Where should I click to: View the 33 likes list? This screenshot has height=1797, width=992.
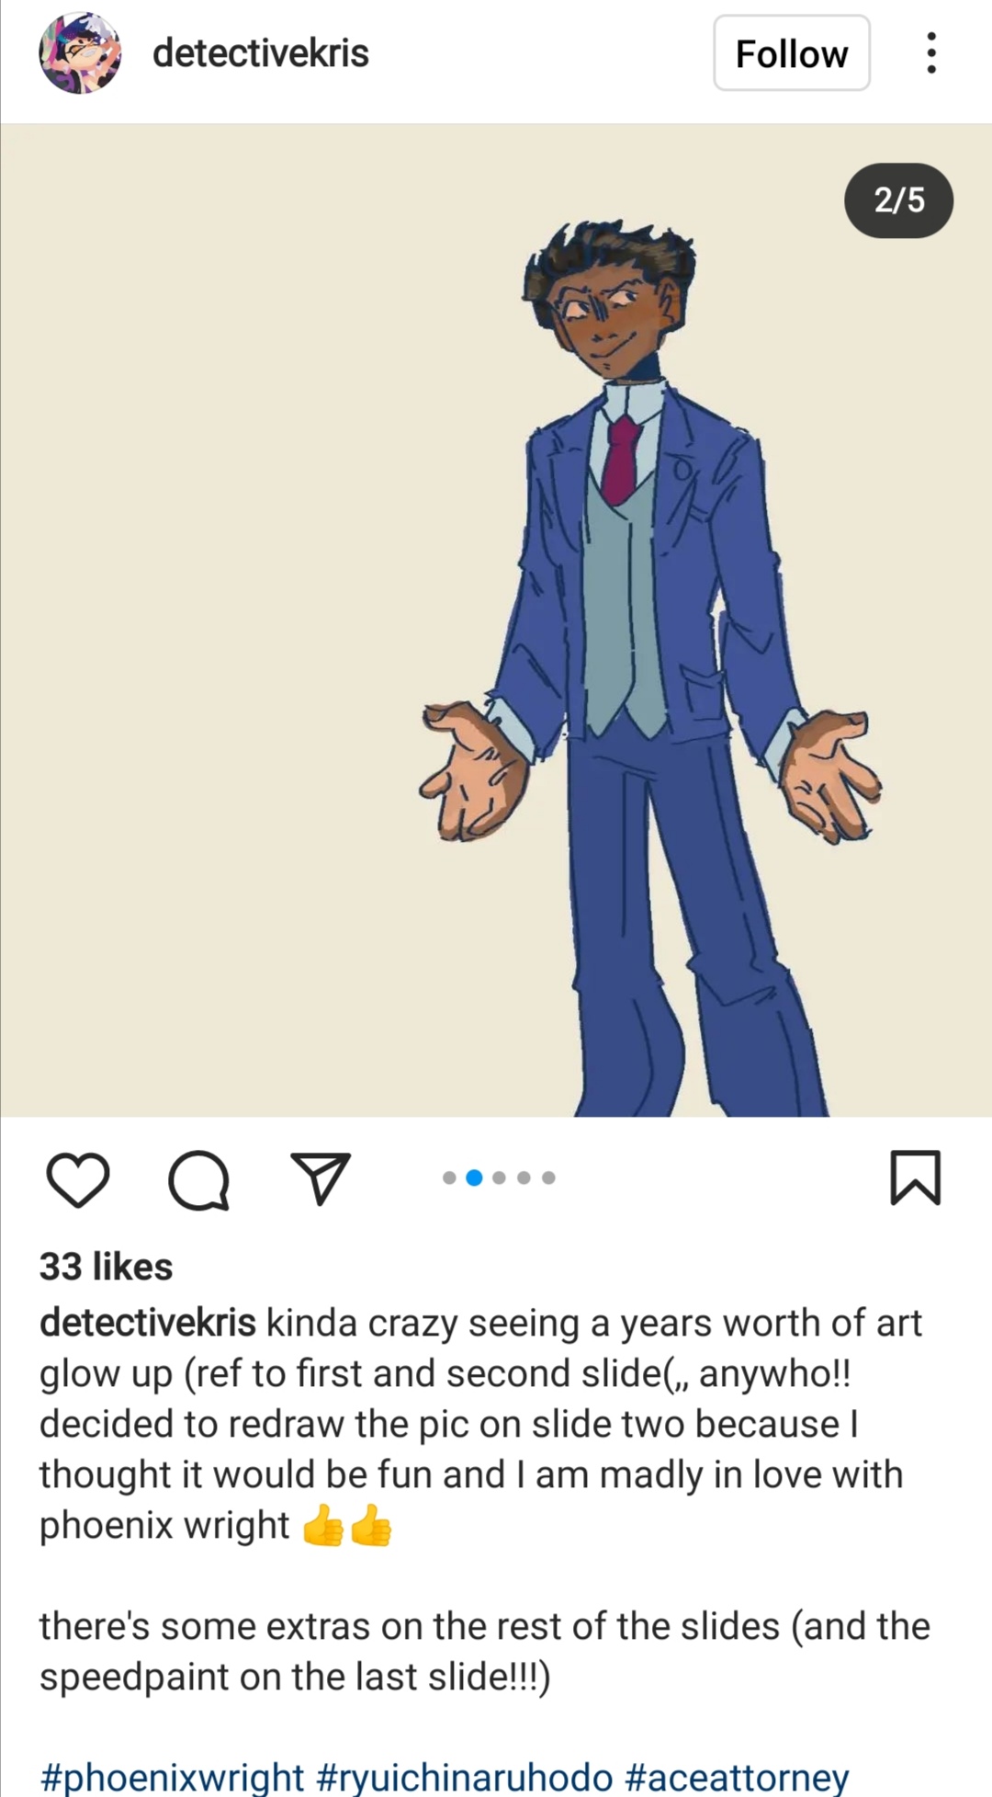click(106, 1267)
